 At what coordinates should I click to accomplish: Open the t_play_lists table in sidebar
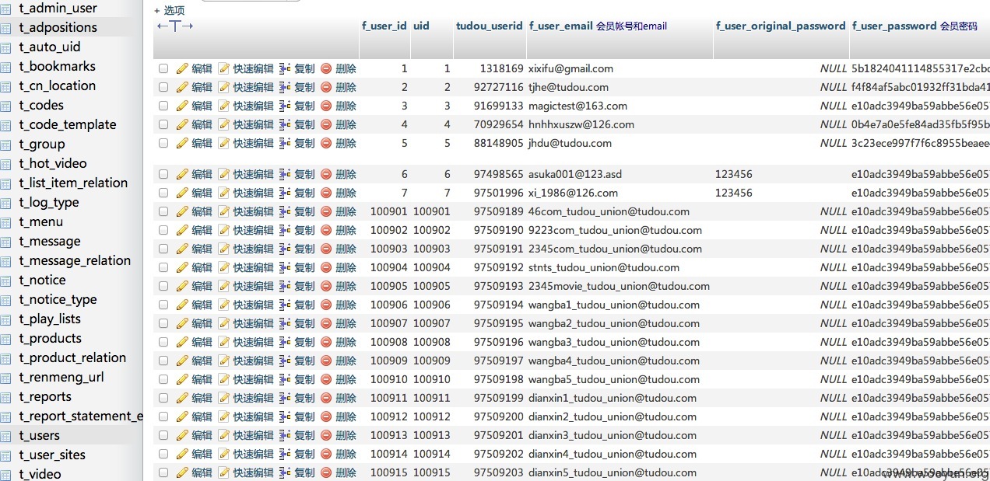[x=50, y=319]
